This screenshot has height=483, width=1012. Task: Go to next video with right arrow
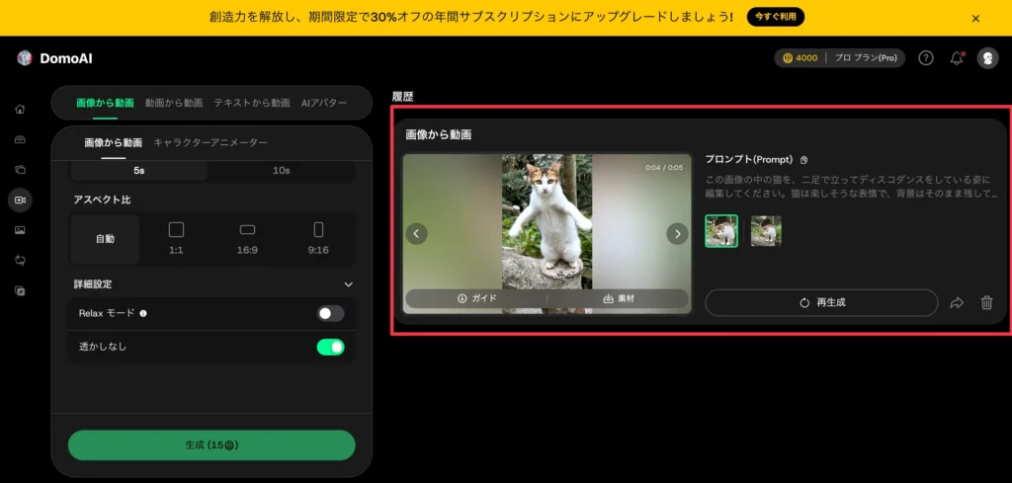[677, 233]
